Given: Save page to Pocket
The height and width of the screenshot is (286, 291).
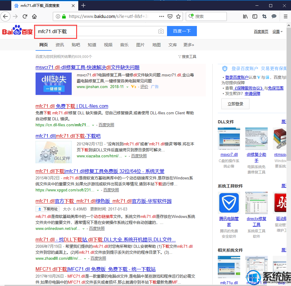Looking at the screenshot, I should click(170, 16).
